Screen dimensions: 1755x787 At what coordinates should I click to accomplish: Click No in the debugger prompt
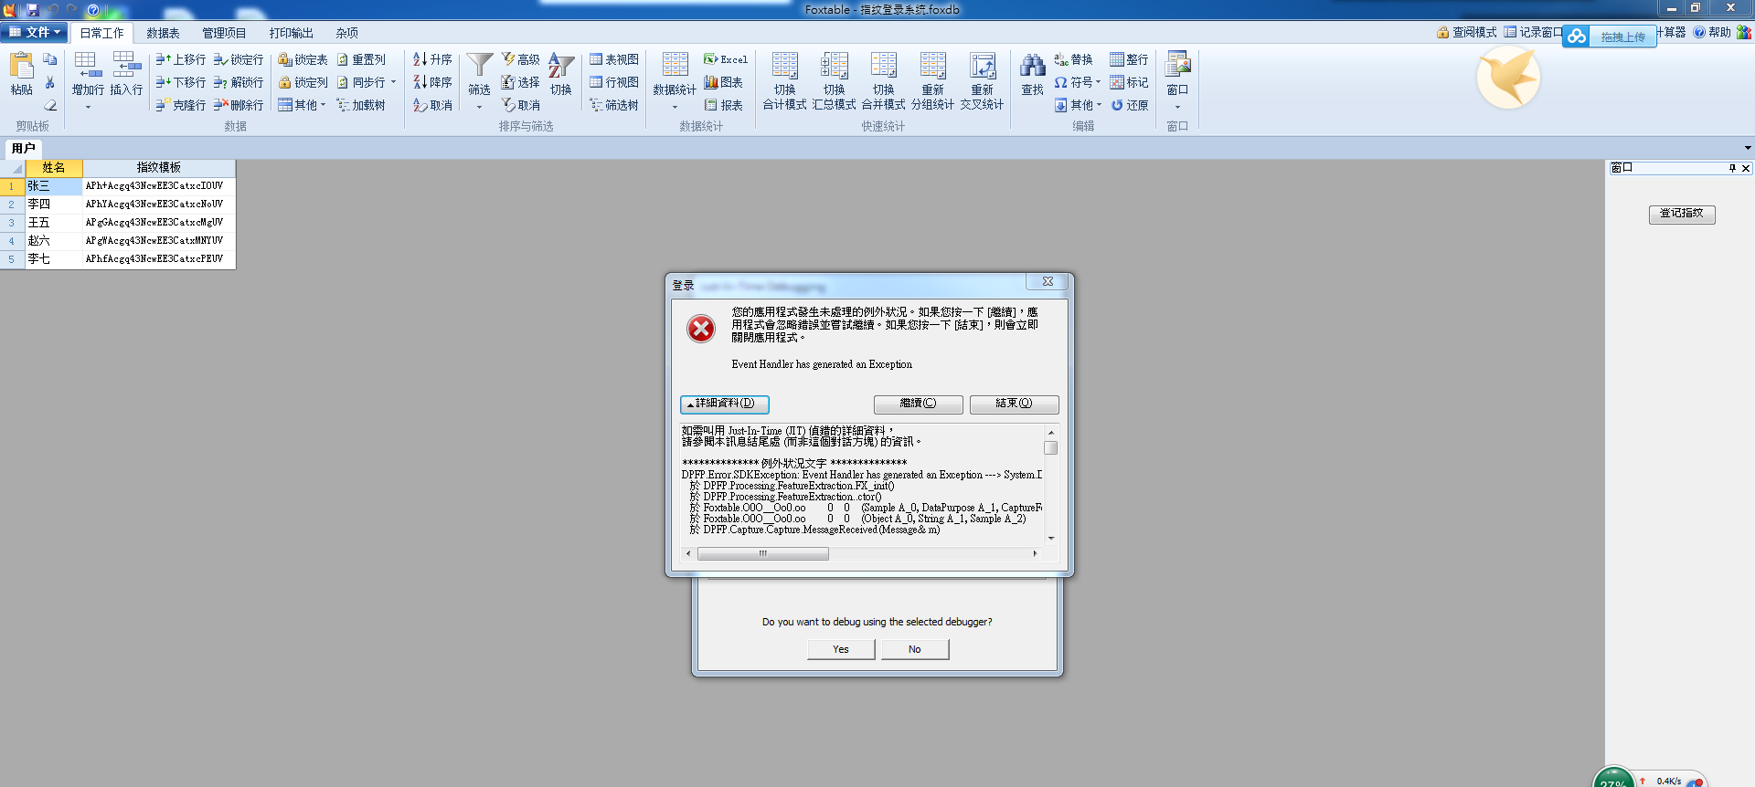(x=915, y=649)
